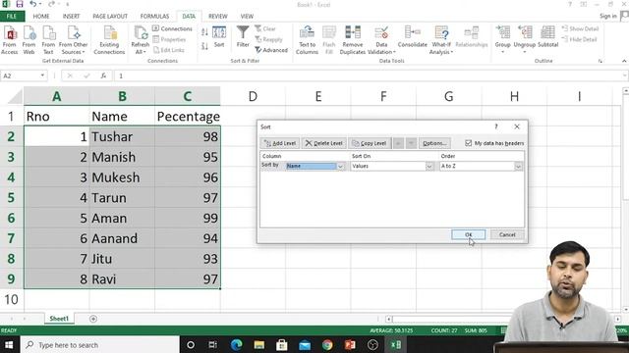Sort A to Z ascending icon
The image size is (629, 353).
click(204, 32)
